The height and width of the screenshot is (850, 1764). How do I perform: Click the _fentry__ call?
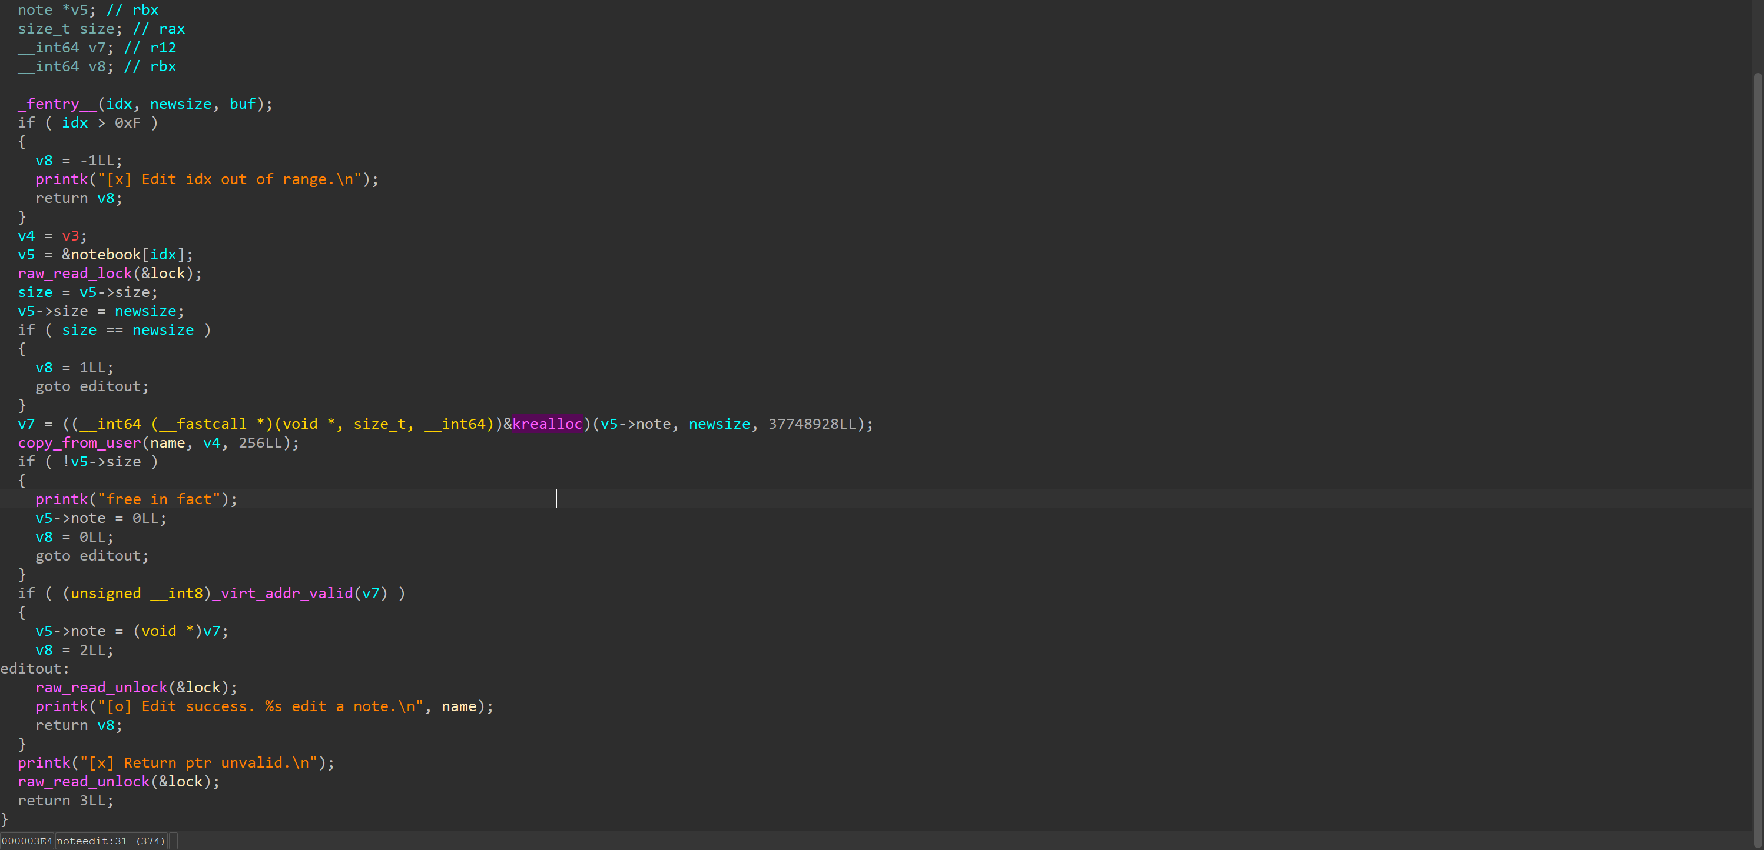[57, 104]
